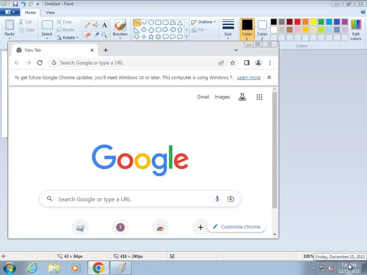
Task: Open Search Labs flask icon
Action: point(242,97)
